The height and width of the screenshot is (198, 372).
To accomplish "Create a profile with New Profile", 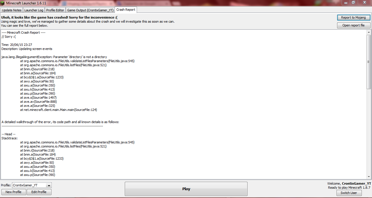I will tap(13, 192).
